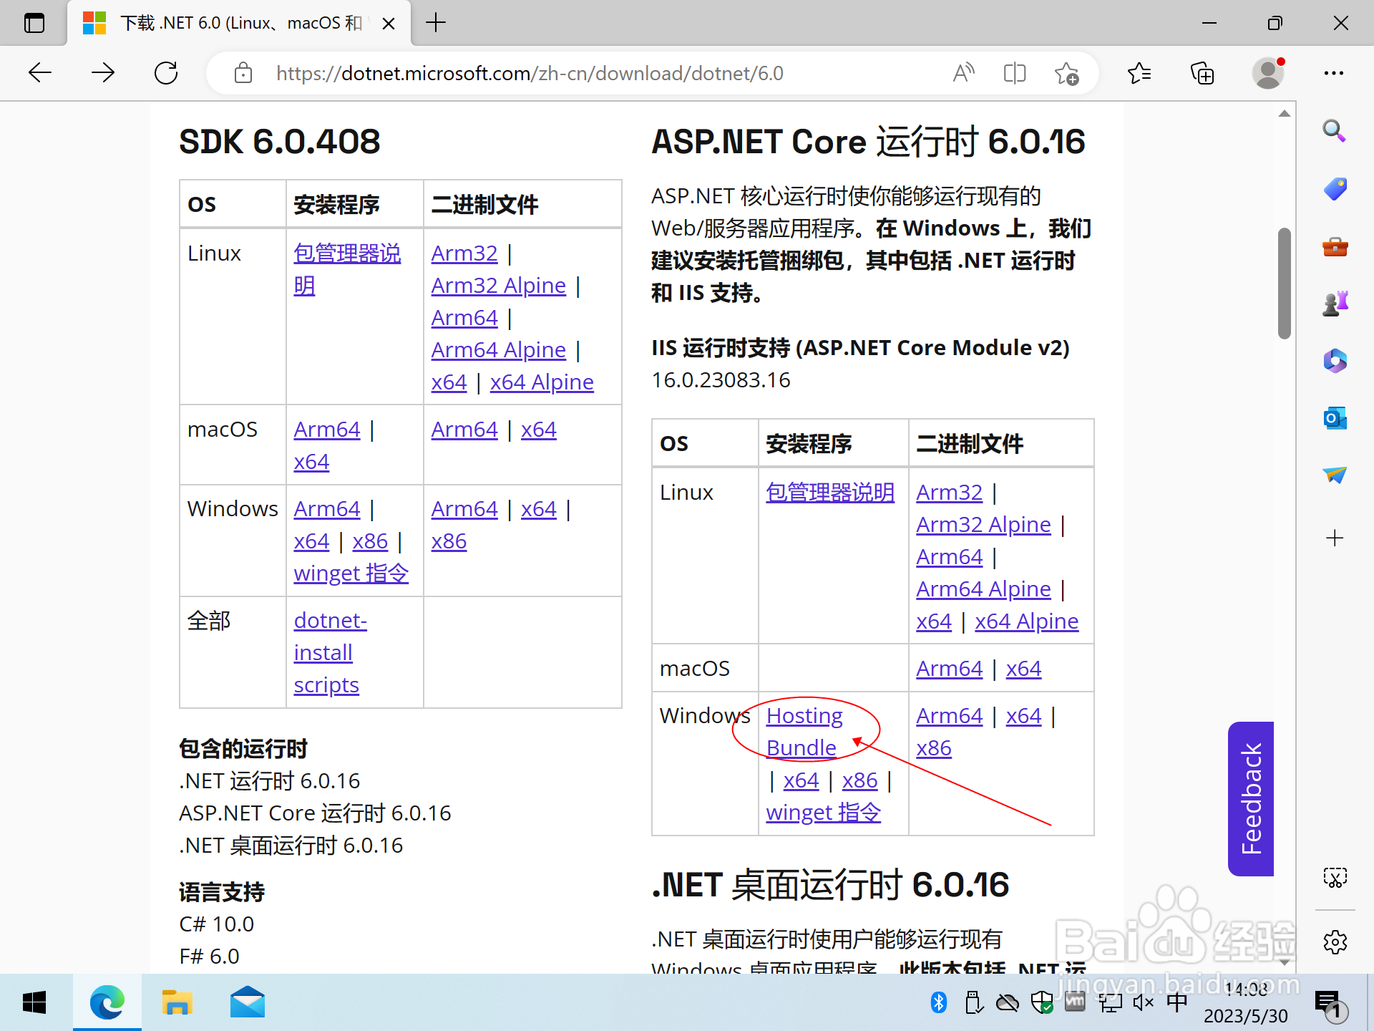Download SDK Linux Arm64 binary
The width and height of the screenshot is (1374, 1031).
[x=464, y=318]
